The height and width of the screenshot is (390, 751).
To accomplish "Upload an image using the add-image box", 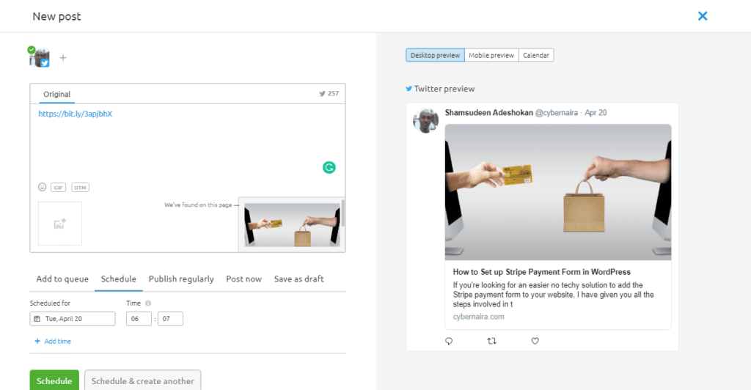I will point(60,224).
